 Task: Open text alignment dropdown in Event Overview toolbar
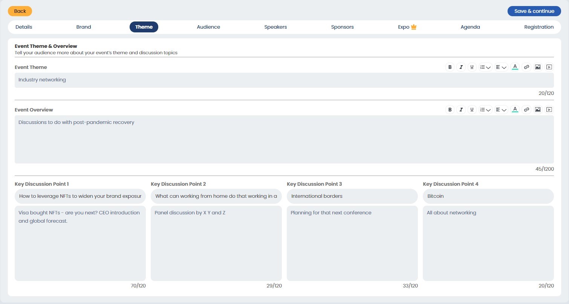point(501,110)
